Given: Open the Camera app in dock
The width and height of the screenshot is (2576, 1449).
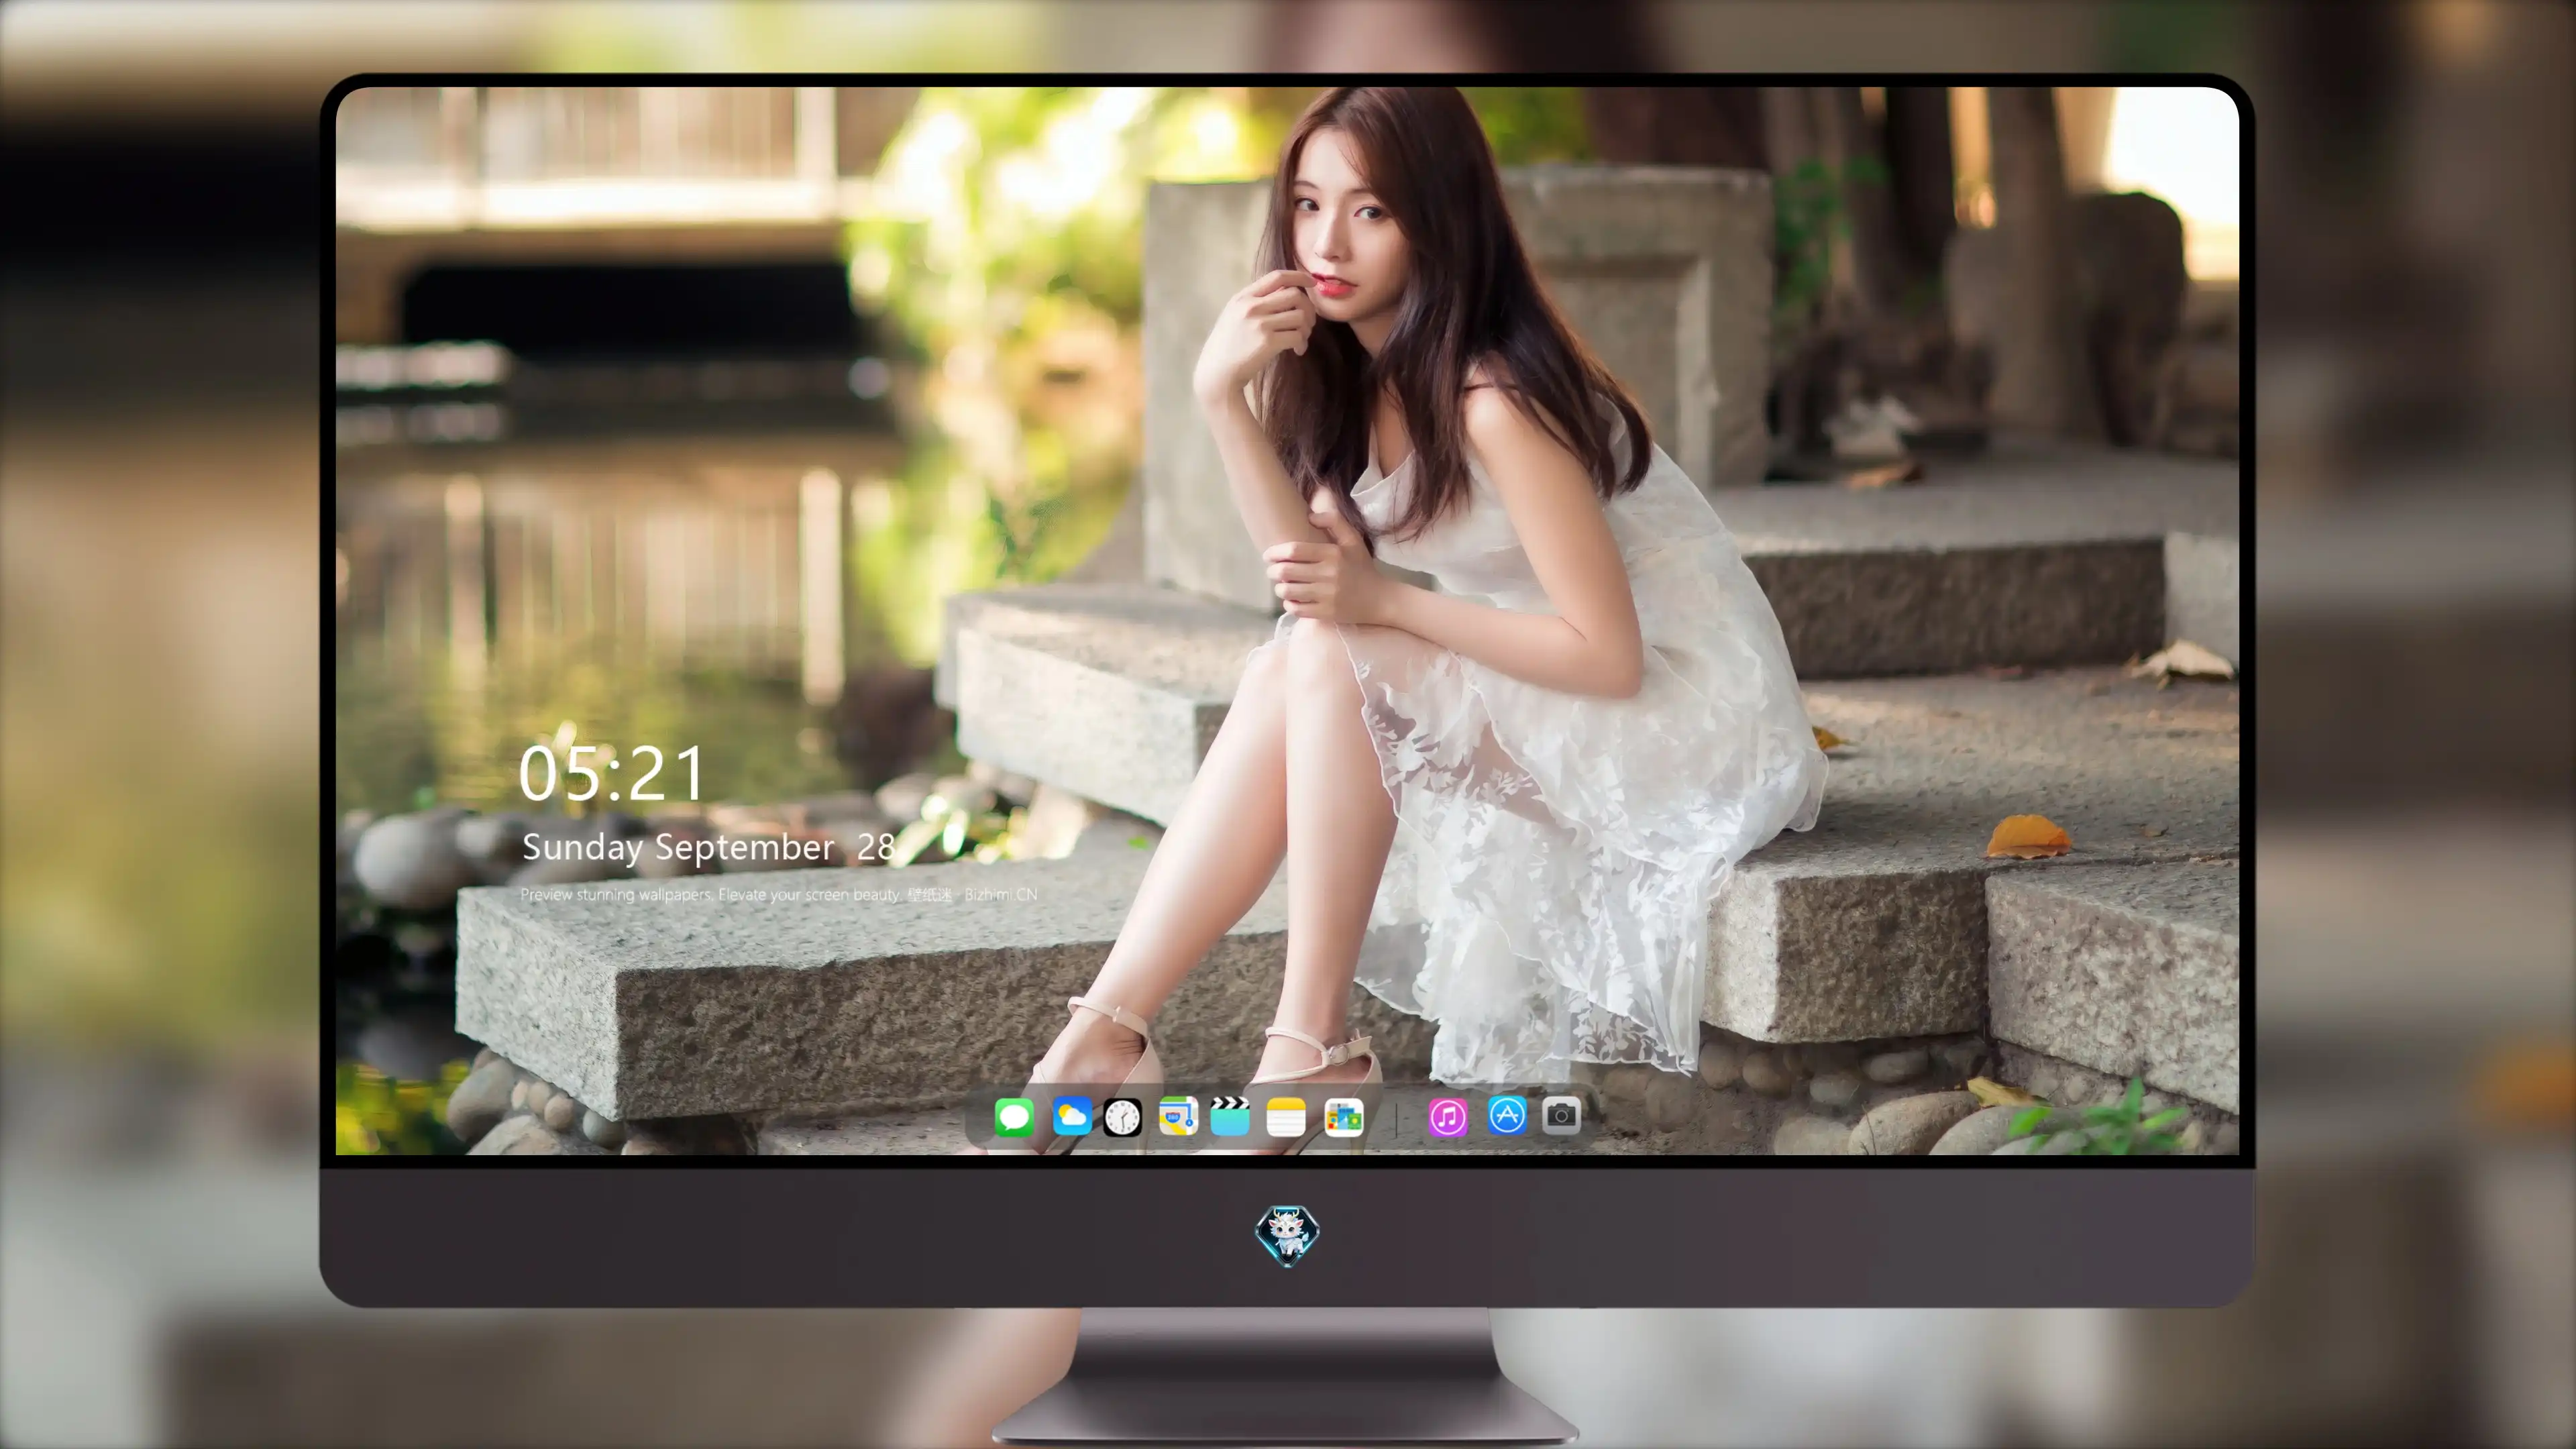Looking at the screenshot, I should pos(1561,1115).
